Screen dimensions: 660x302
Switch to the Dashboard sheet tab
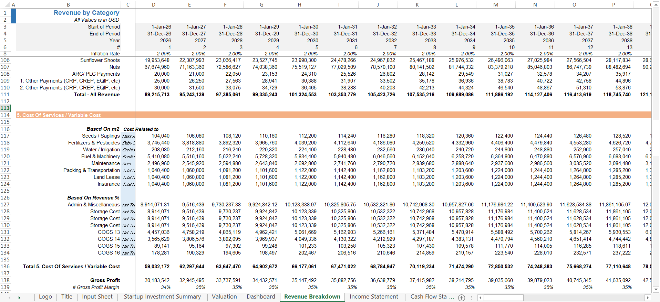click(x=261, y=297)
